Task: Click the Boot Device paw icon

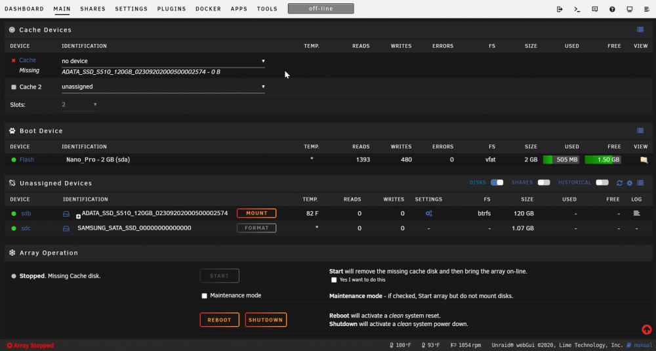Action: tap(12, 131)
